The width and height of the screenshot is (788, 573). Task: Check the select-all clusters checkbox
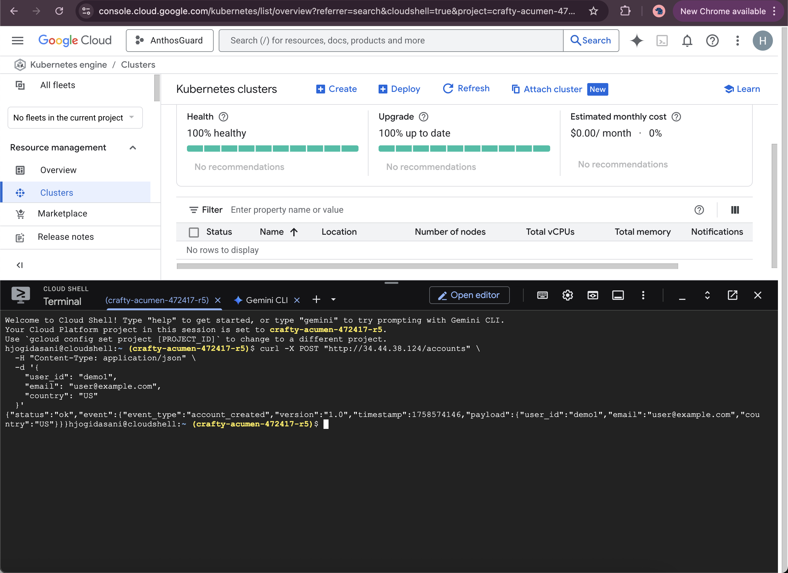[194, 232]
